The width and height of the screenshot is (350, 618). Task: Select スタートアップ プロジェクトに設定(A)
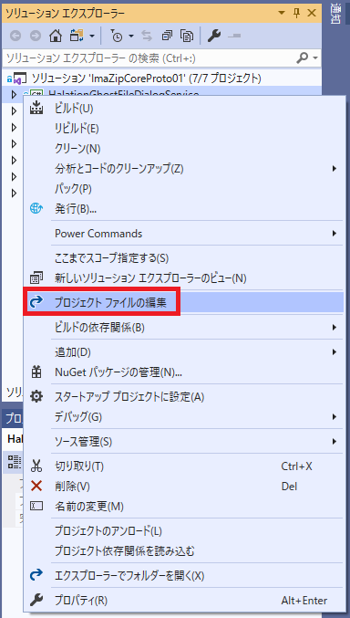point(183,396)
